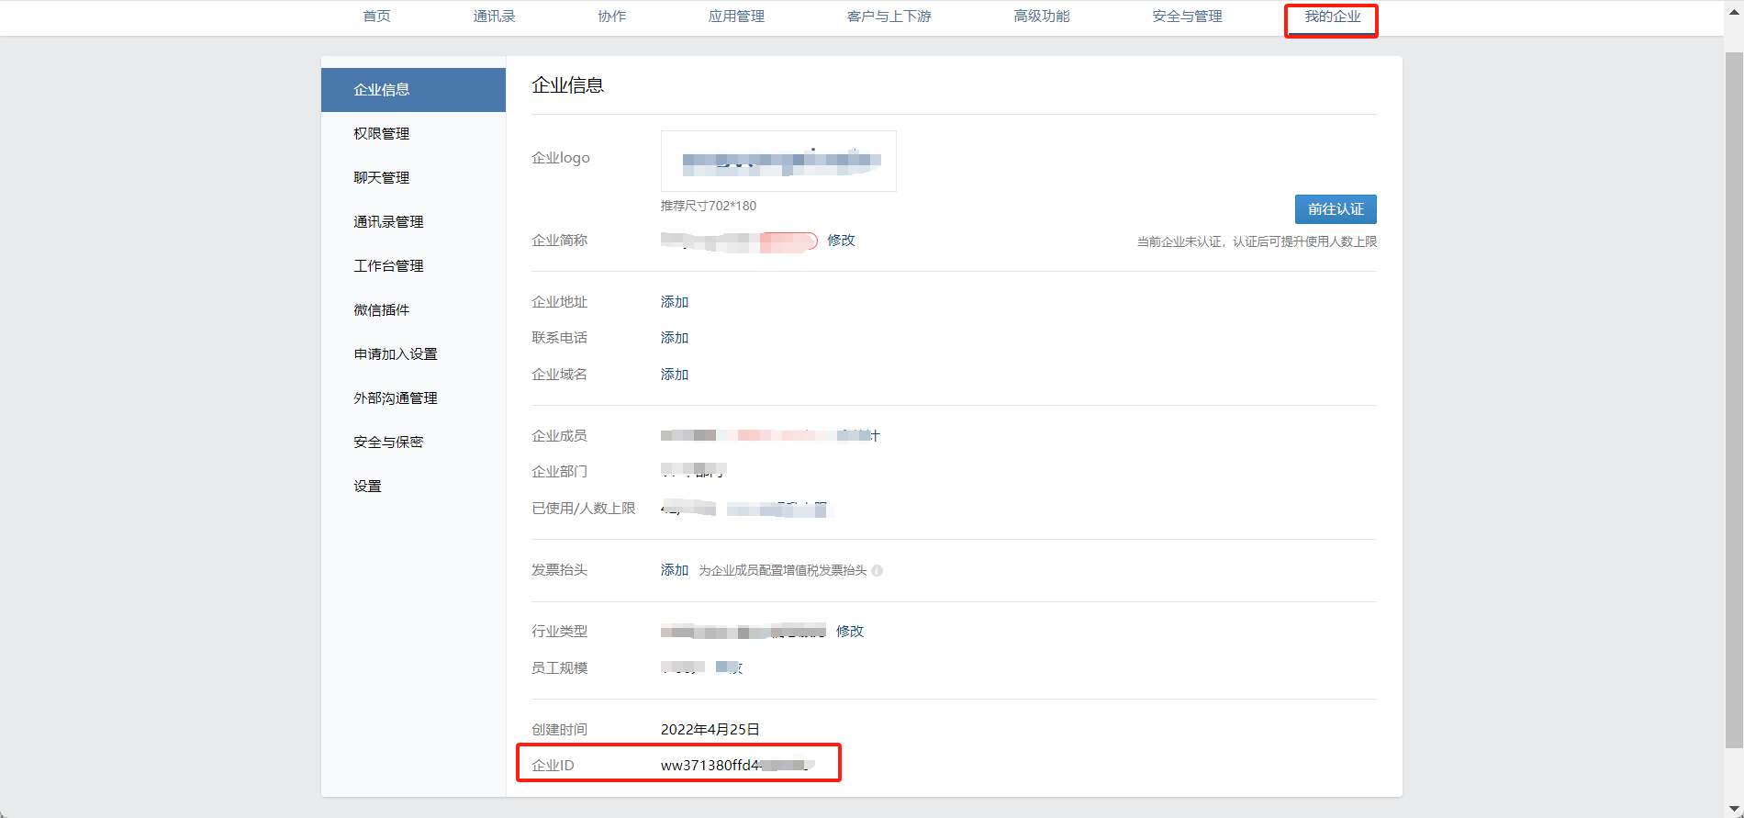1744x818 pixels.
Task: Open the 应用管理 navigation tab
Action: [736, 17]
